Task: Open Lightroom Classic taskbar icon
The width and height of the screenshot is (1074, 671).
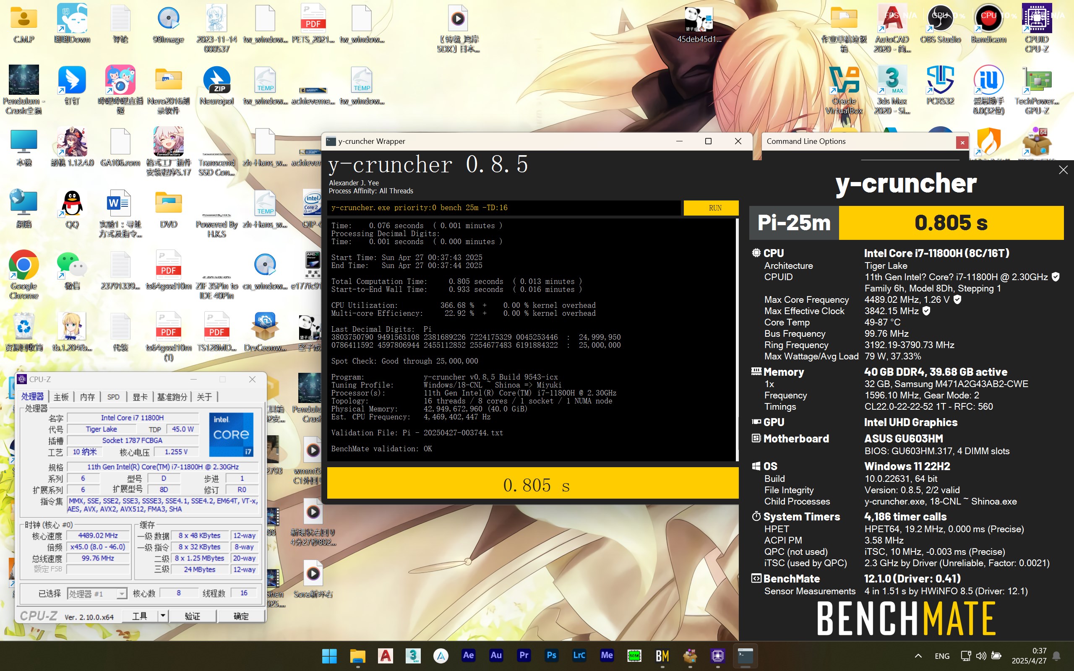Action: [x=579, y=655]
